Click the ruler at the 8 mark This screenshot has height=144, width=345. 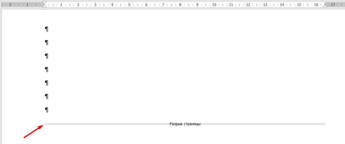pos(180,5)
